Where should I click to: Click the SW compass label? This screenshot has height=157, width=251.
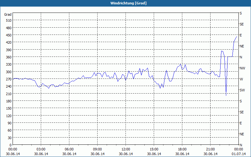pyautogui.click(x=242, y=90)
